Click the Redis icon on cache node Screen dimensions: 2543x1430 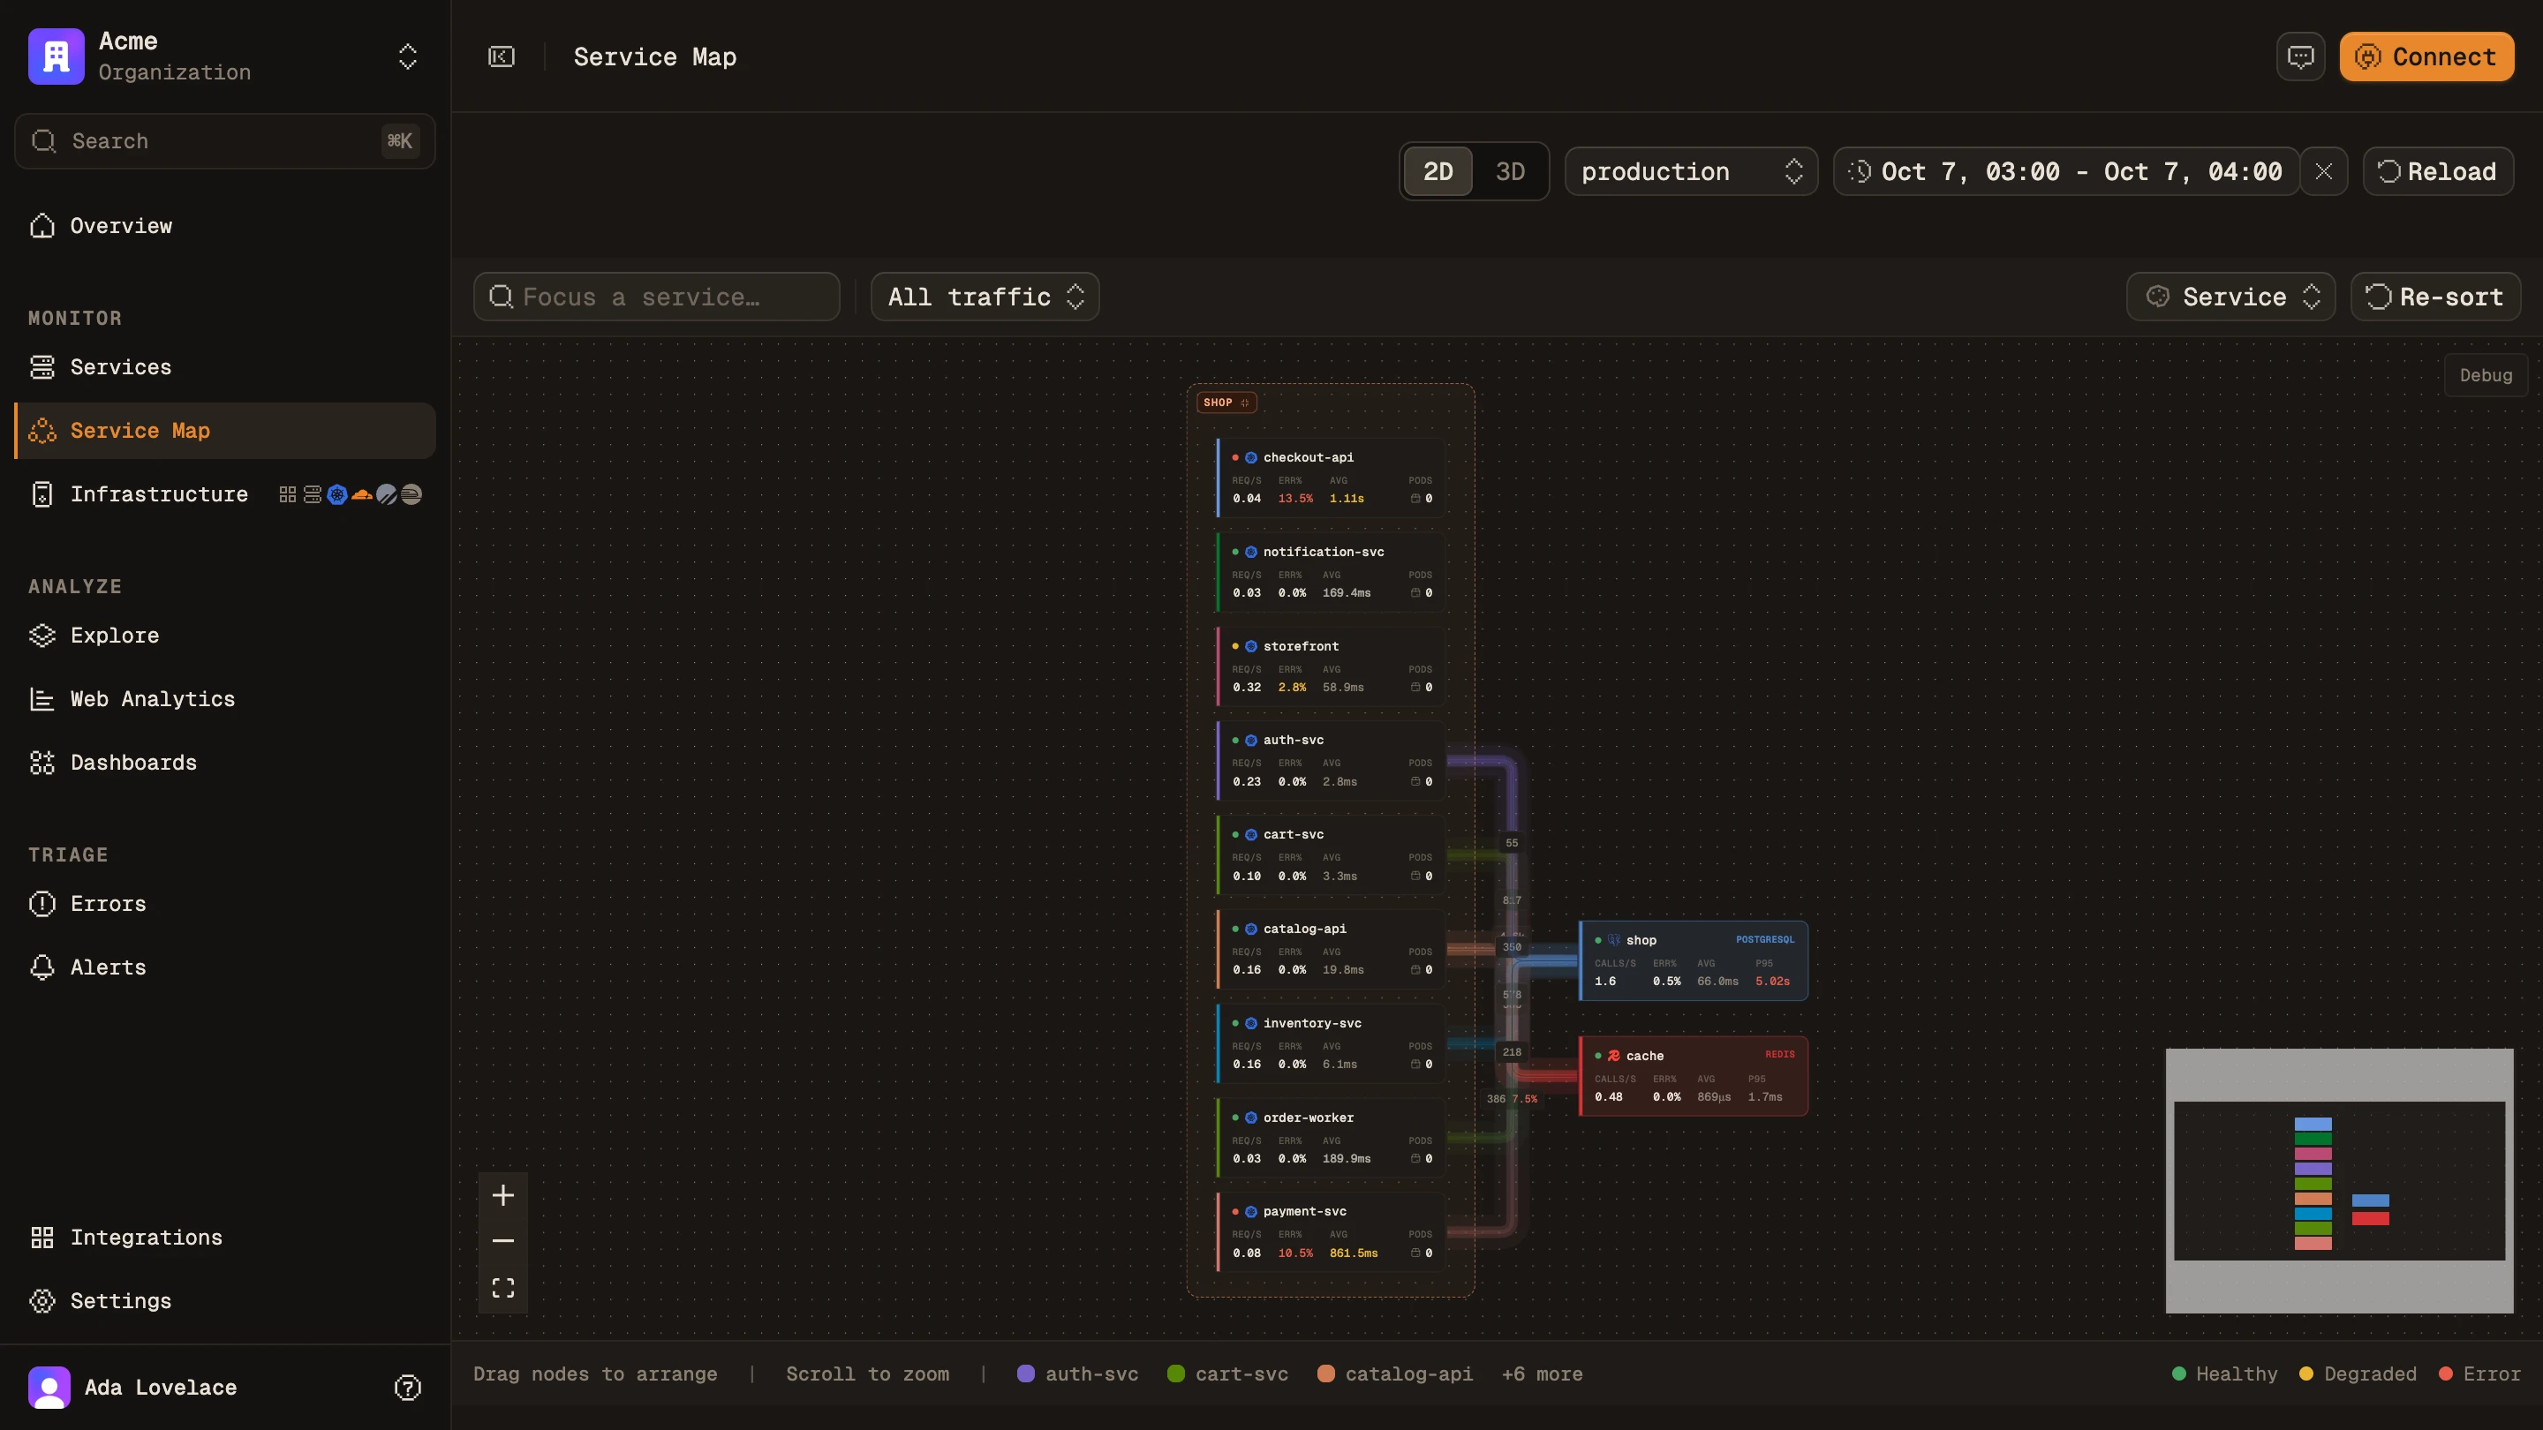(x=1614, y=1056)
